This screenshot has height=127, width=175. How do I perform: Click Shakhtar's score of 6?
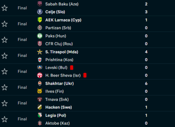click(146, 83)
